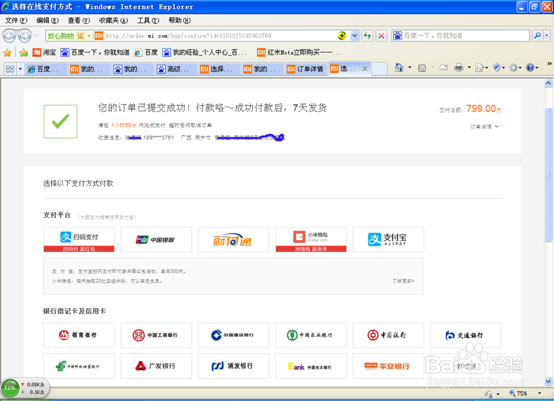Open the blank new tab button

(x=379, y=69)
